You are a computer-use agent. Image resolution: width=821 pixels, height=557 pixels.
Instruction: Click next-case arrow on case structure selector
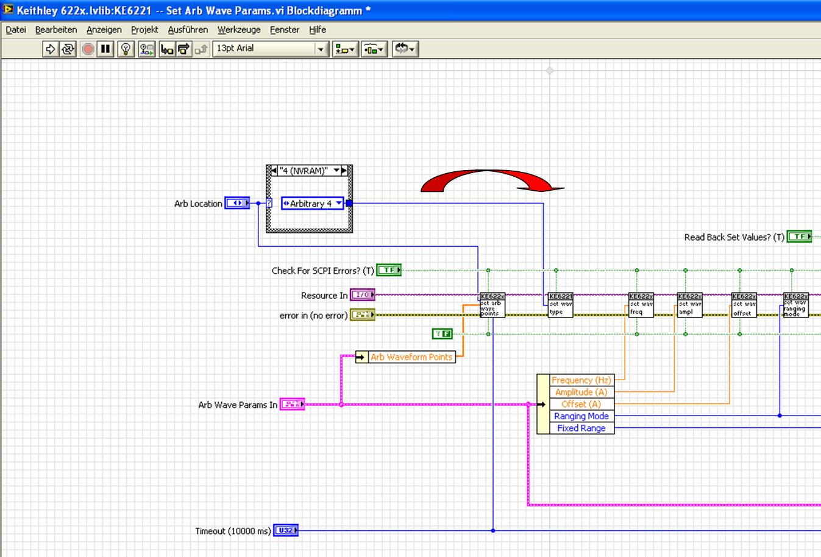point(344,171)
